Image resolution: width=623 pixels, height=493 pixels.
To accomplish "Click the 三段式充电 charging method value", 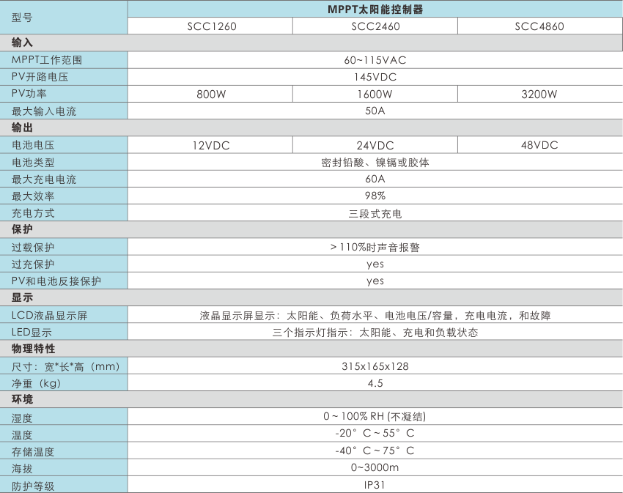I will coord(375,214).
